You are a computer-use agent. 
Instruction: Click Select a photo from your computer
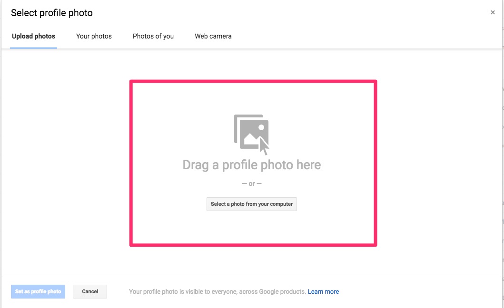(252, 204)
